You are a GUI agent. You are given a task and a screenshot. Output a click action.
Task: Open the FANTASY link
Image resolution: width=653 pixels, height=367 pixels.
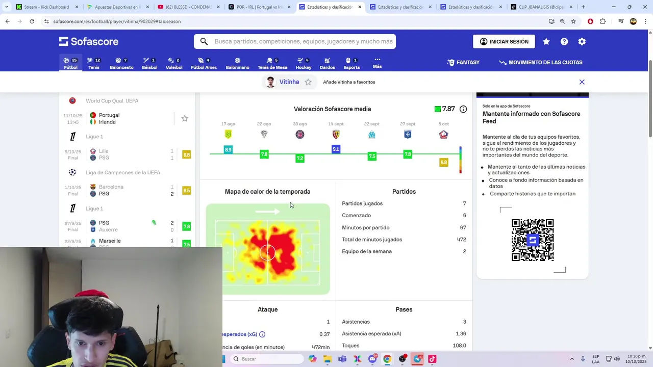[464, 62]
